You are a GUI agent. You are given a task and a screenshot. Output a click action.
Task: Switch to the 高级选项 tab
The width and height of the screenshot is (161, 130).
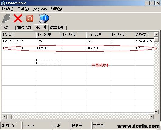click(x=25, y=28)
